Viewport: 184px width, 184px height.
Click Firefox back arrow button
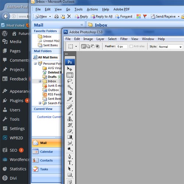(6, 16)
